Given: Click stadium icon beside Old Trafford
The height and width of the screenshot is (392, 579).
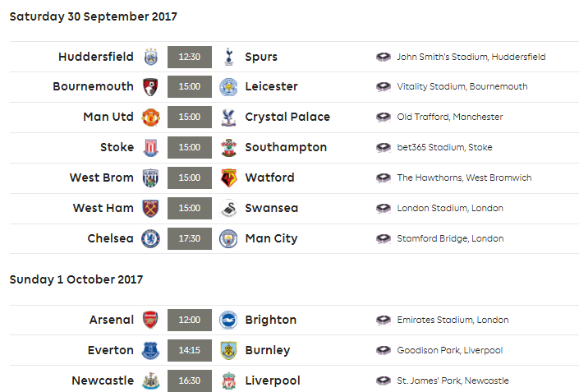Looking at the screenshot, I should (x=384, y=118).
